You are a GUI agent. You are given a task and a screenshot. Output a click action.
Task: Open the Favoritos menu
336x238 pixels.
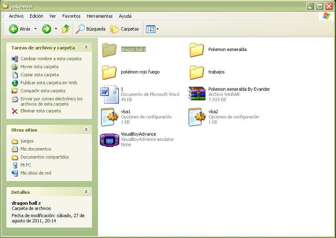click(71, 16)
